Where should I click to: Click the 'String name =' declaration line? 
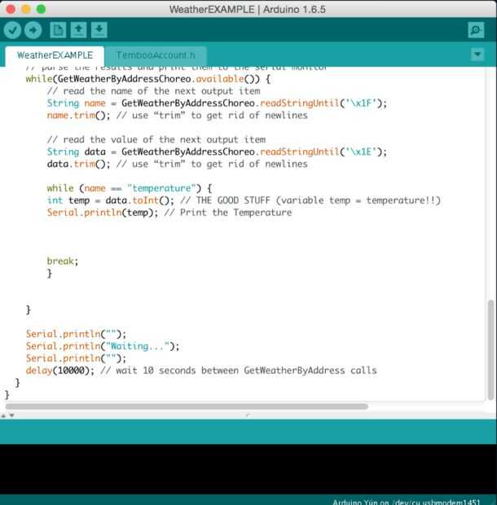tap(217, 103)
